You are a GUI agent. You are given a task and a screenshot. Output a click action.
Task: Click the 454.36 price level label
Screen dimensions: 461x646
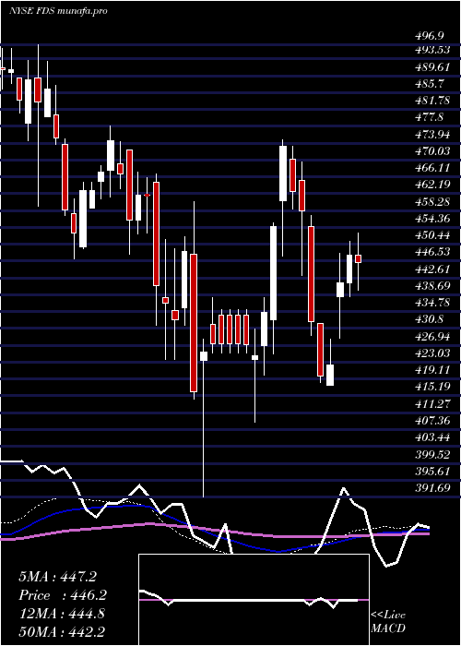click(434, 219)
